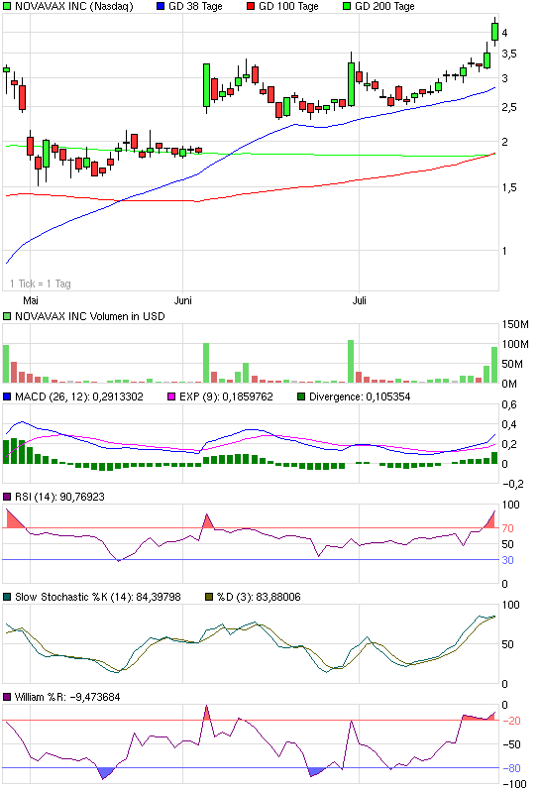Click the 'Divergence: 0,105354' text
Screen dimensions: 540x792
pyautogui.click(x=360, y=397)
